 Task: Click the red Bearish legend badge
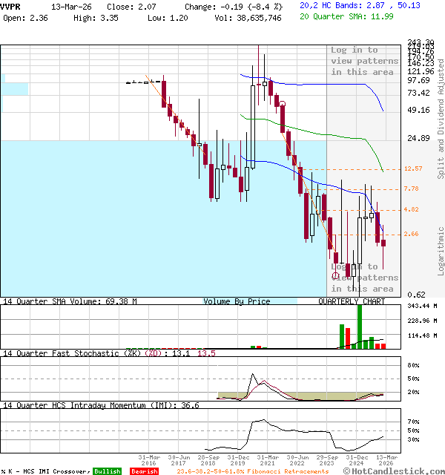144,471
